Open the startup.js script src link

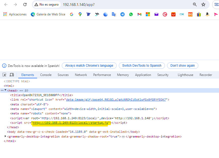click(71, 123)
